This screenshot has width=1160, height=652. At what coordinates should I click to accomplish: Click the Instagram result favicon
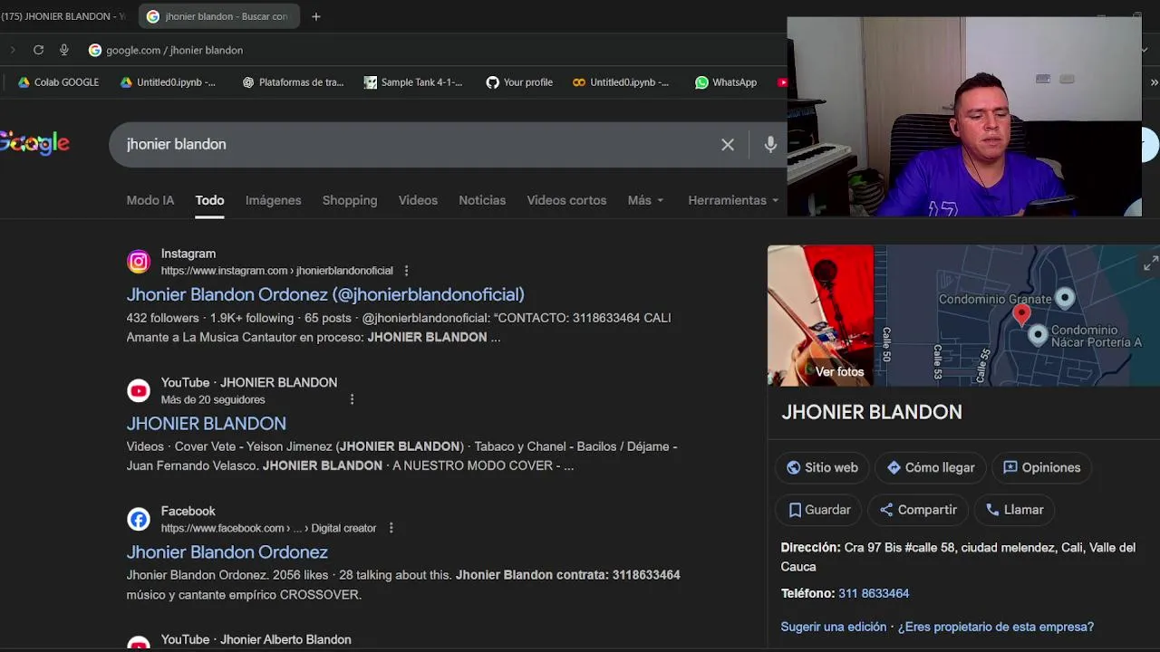pos(139,262)
